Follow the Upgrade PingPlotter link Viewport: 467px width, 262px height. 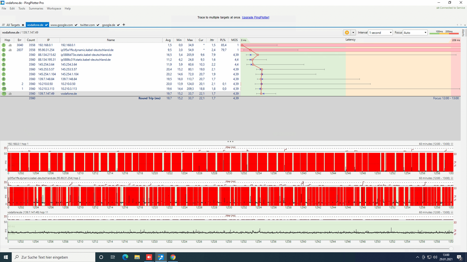pos(256,18)
